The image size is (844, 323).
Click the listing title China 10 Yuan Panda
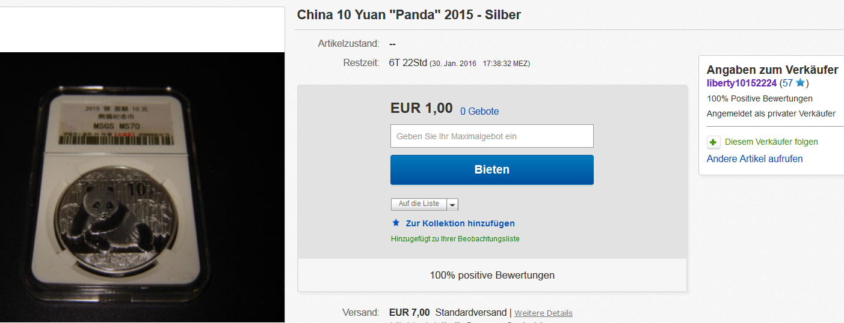pos(409,14)
